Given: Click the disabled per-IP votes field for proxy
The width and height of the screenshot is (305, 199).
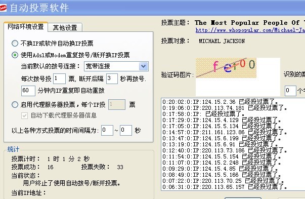Looking at the screenshot, I should tap(117, 104).
